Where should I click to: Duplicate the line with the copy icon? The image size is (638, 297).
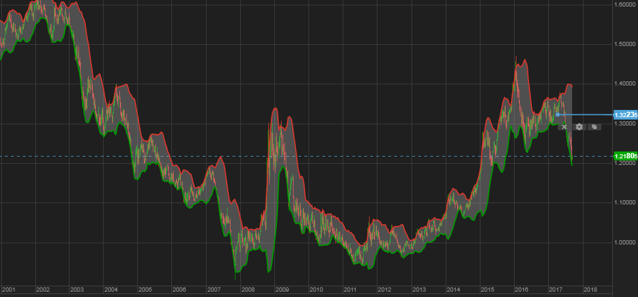tap(594, 127)
